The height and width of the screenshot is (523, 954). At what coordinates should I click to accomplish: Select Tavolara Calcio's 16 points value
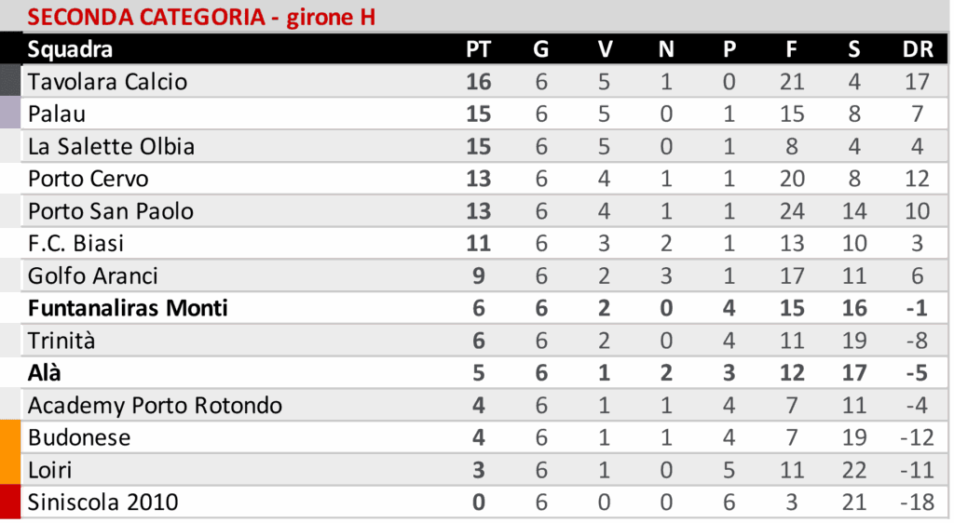coord(478,82)
